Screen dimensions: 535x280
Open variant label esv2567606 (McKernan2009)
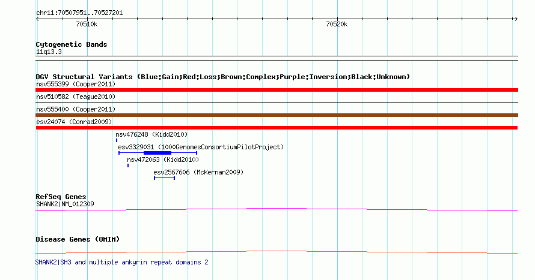198,172
